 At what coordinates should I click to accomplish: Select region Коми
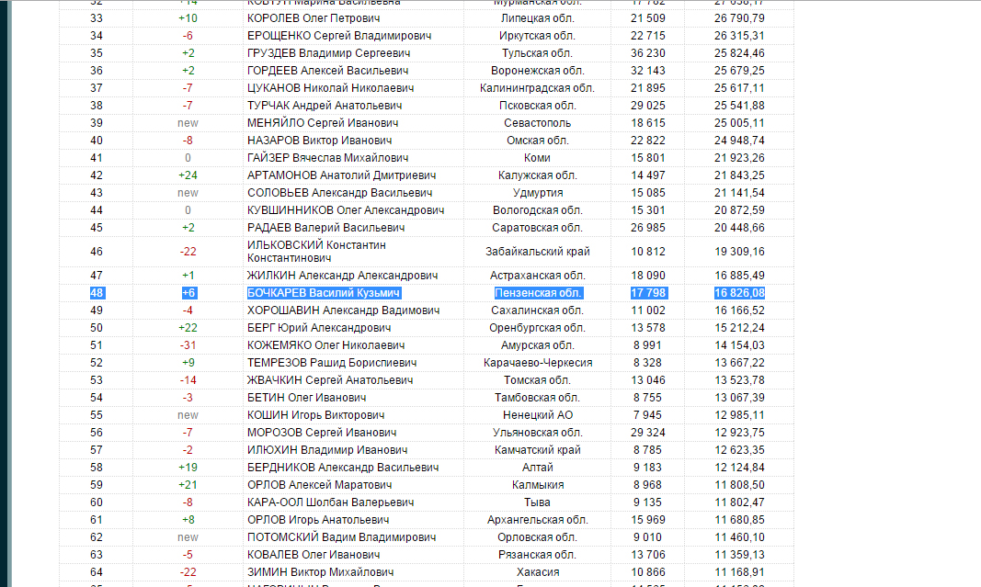click(538, 158)
